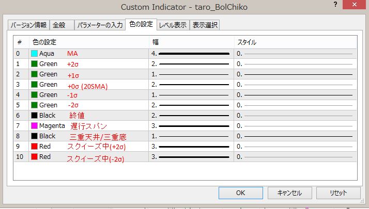369x209 pixels.
Task: Open the line width selector for row 0
Action: pos(191,53)
